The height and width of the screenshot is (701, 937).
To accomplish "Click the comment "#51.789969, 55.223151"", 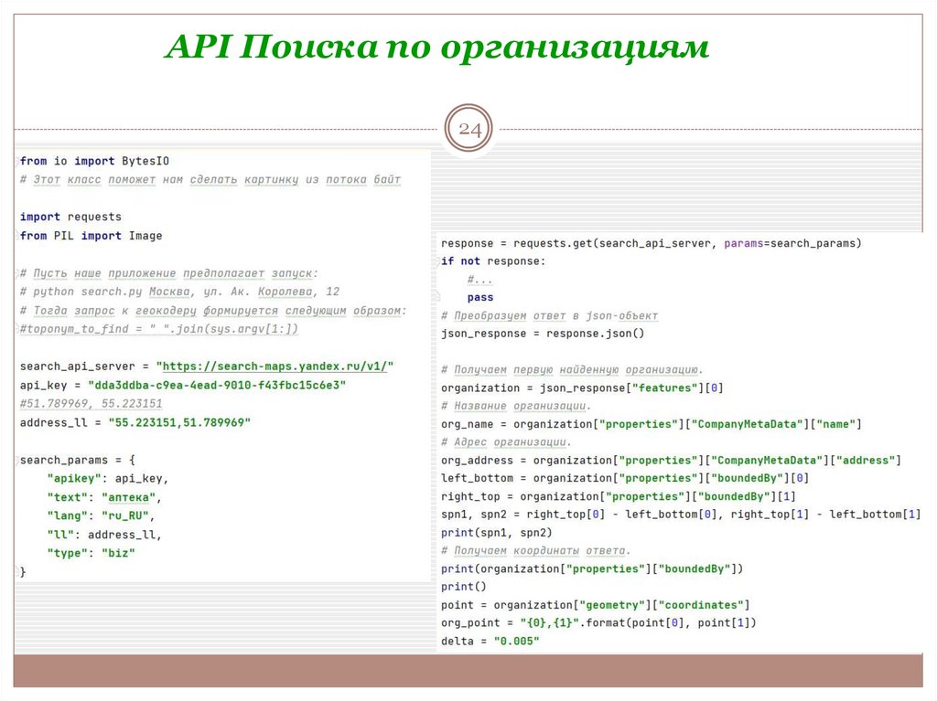I will pos(91,404).
